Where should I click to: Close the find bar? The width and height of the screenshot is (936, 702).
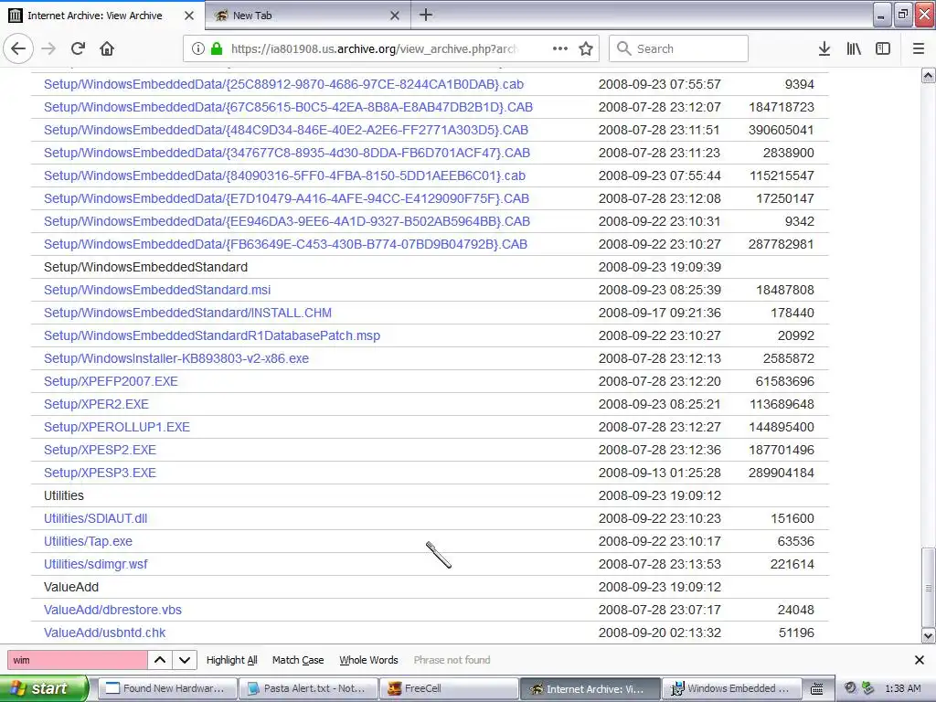pos(920,660)
